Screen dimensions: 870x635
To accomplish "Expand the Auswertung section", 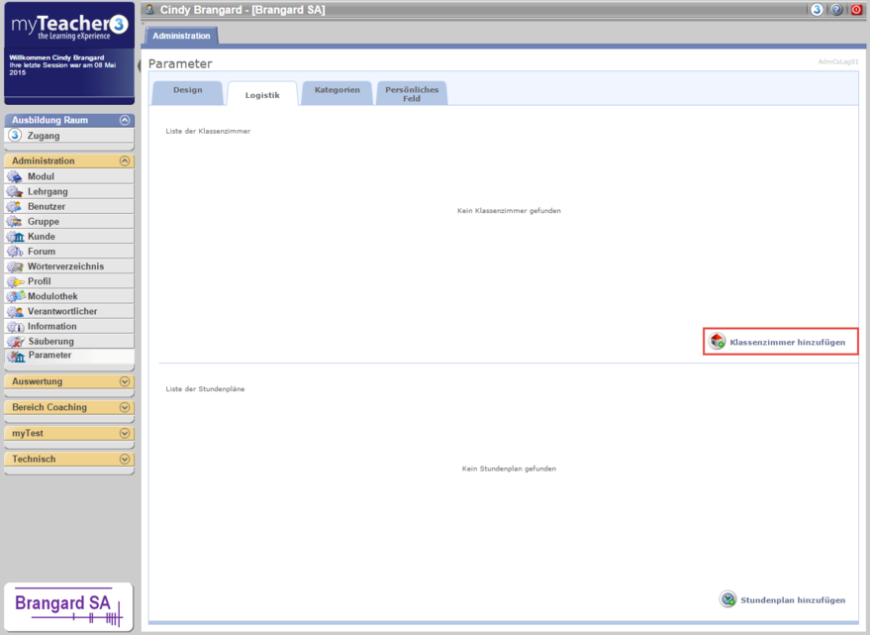I will click(x=125, y=381).
